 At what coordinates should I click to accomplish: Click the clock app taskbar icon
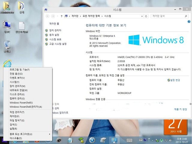[x=59, y=140]
